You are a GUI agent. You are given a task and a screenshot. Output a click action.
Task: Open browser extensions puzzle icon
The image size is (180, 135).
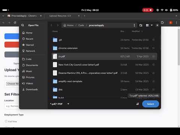tap(162, 22)
